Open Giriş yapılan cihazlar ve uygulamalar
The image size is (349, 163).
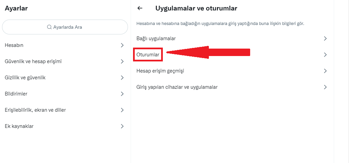(x=177, y=87)
